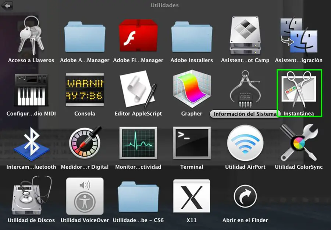Launch Configur...dio MIDI keyboard icon
Screen dimensions: 331x230
31,90
